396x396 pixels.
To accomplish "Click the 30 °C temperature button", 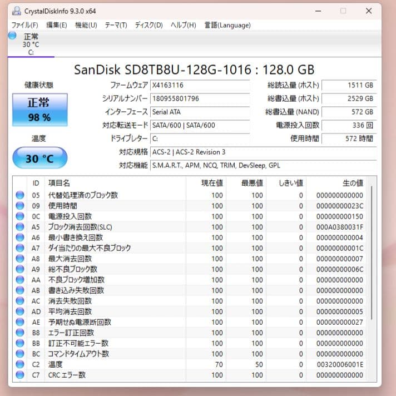I will pos(40,158).
